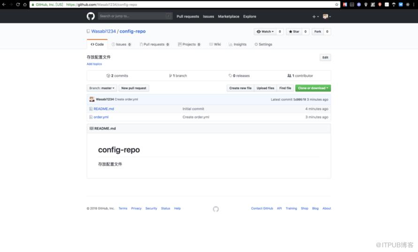Click the README.md file icon in the file list

tap(91, 109)
